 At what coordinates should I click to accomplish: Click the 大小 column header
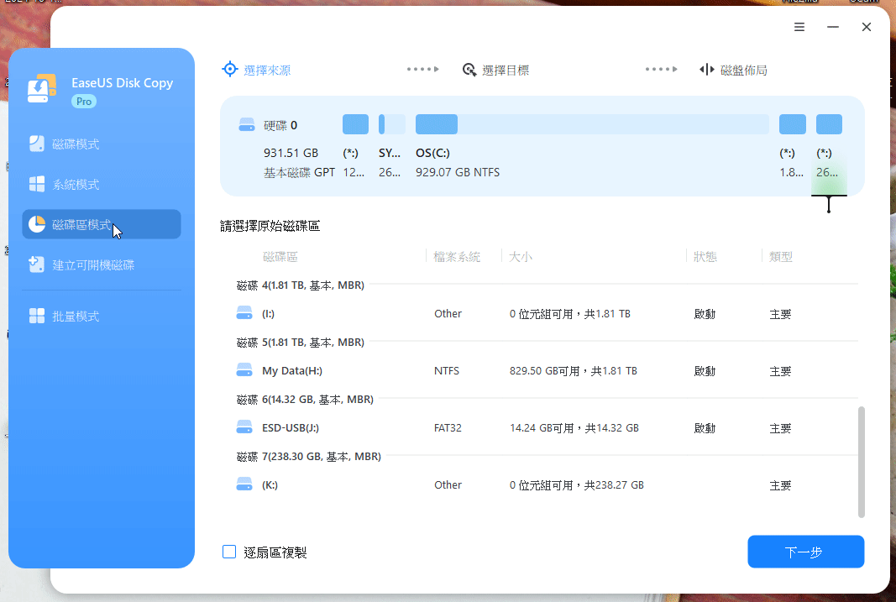pos(521,256)
